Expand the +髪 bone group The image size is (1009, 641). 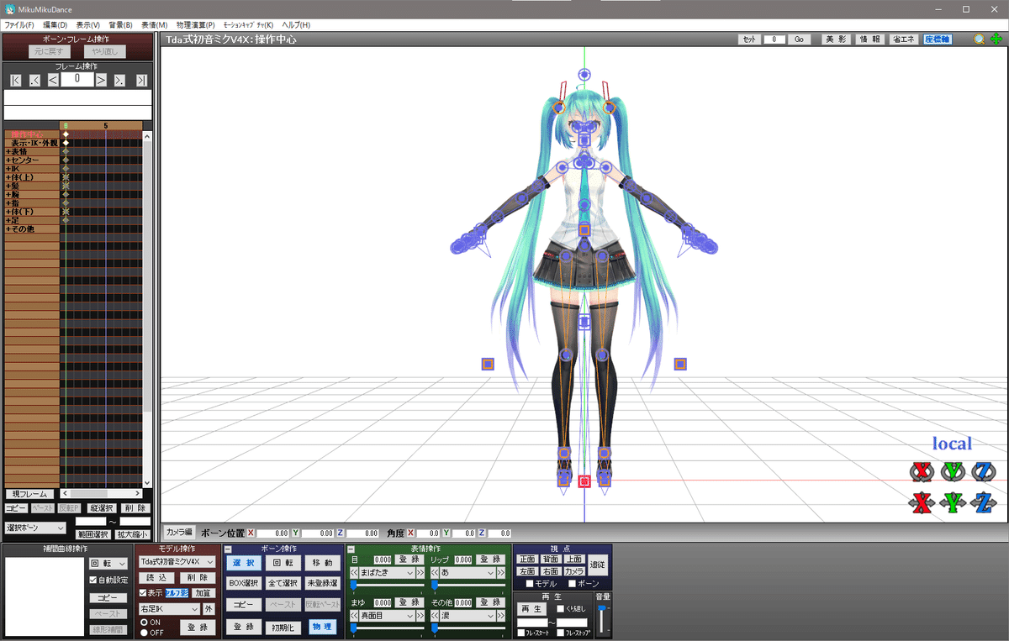[x=32, y=186]
